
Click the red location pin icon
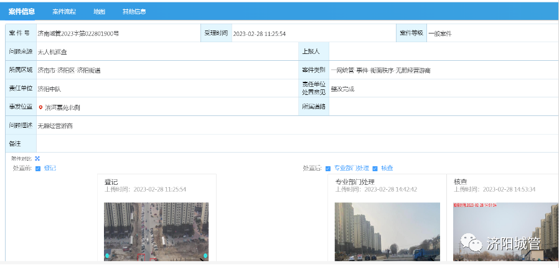pos(40,107)
